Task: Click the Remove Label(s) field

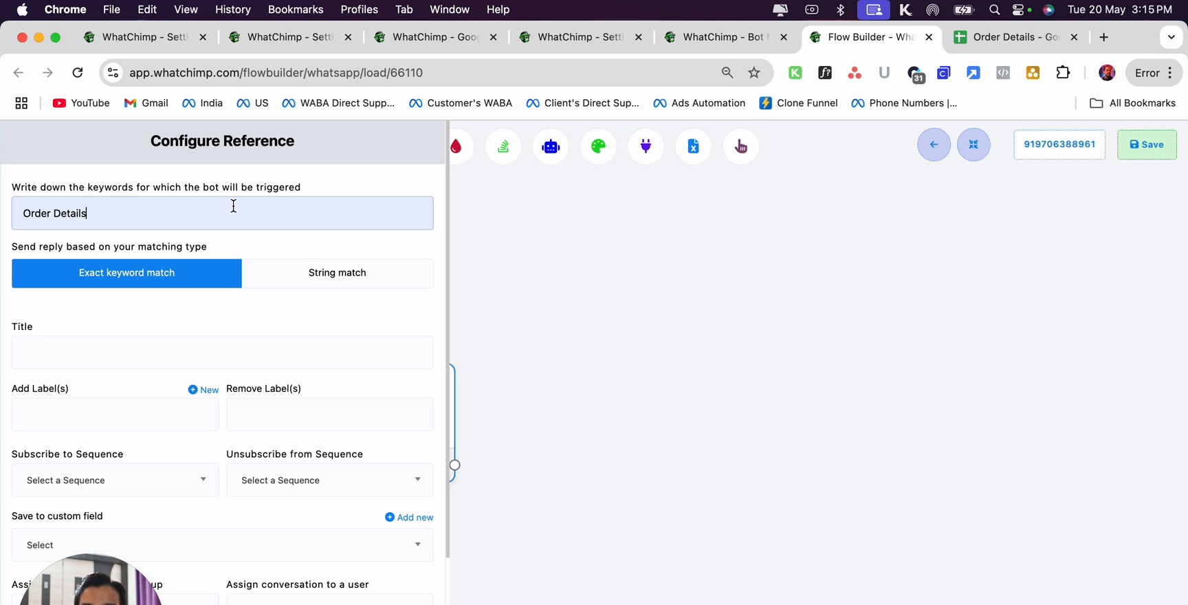Action: click(330, 415)
